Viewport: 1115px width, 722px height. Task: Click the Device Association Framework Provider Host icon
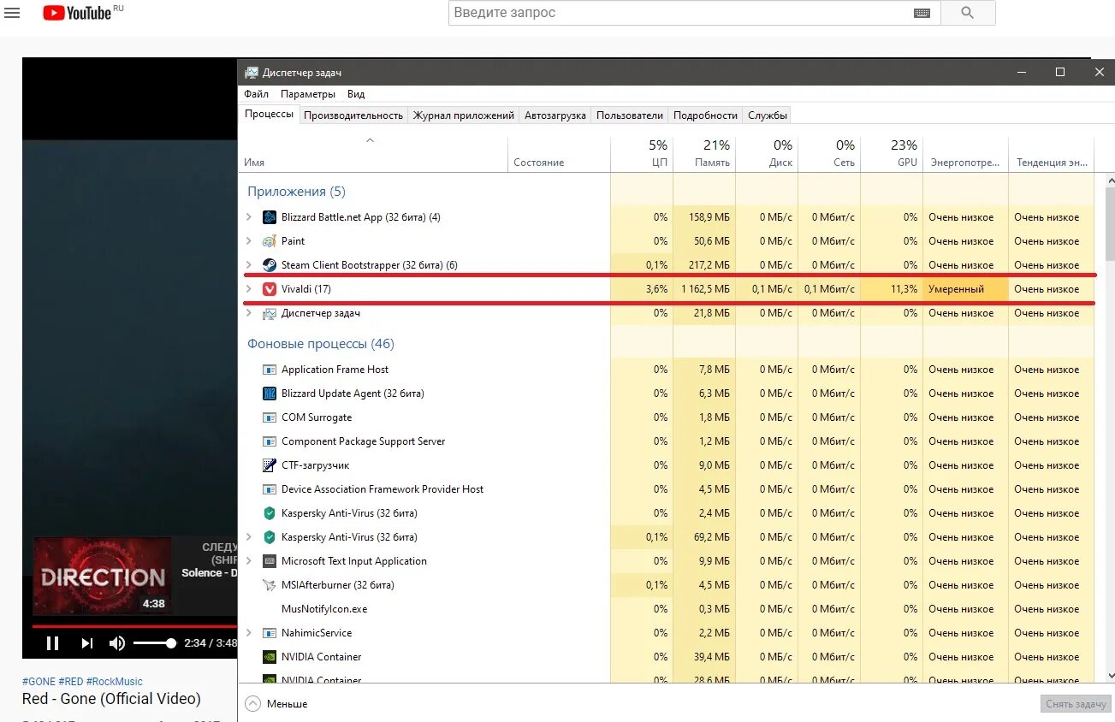pos(270,489)
